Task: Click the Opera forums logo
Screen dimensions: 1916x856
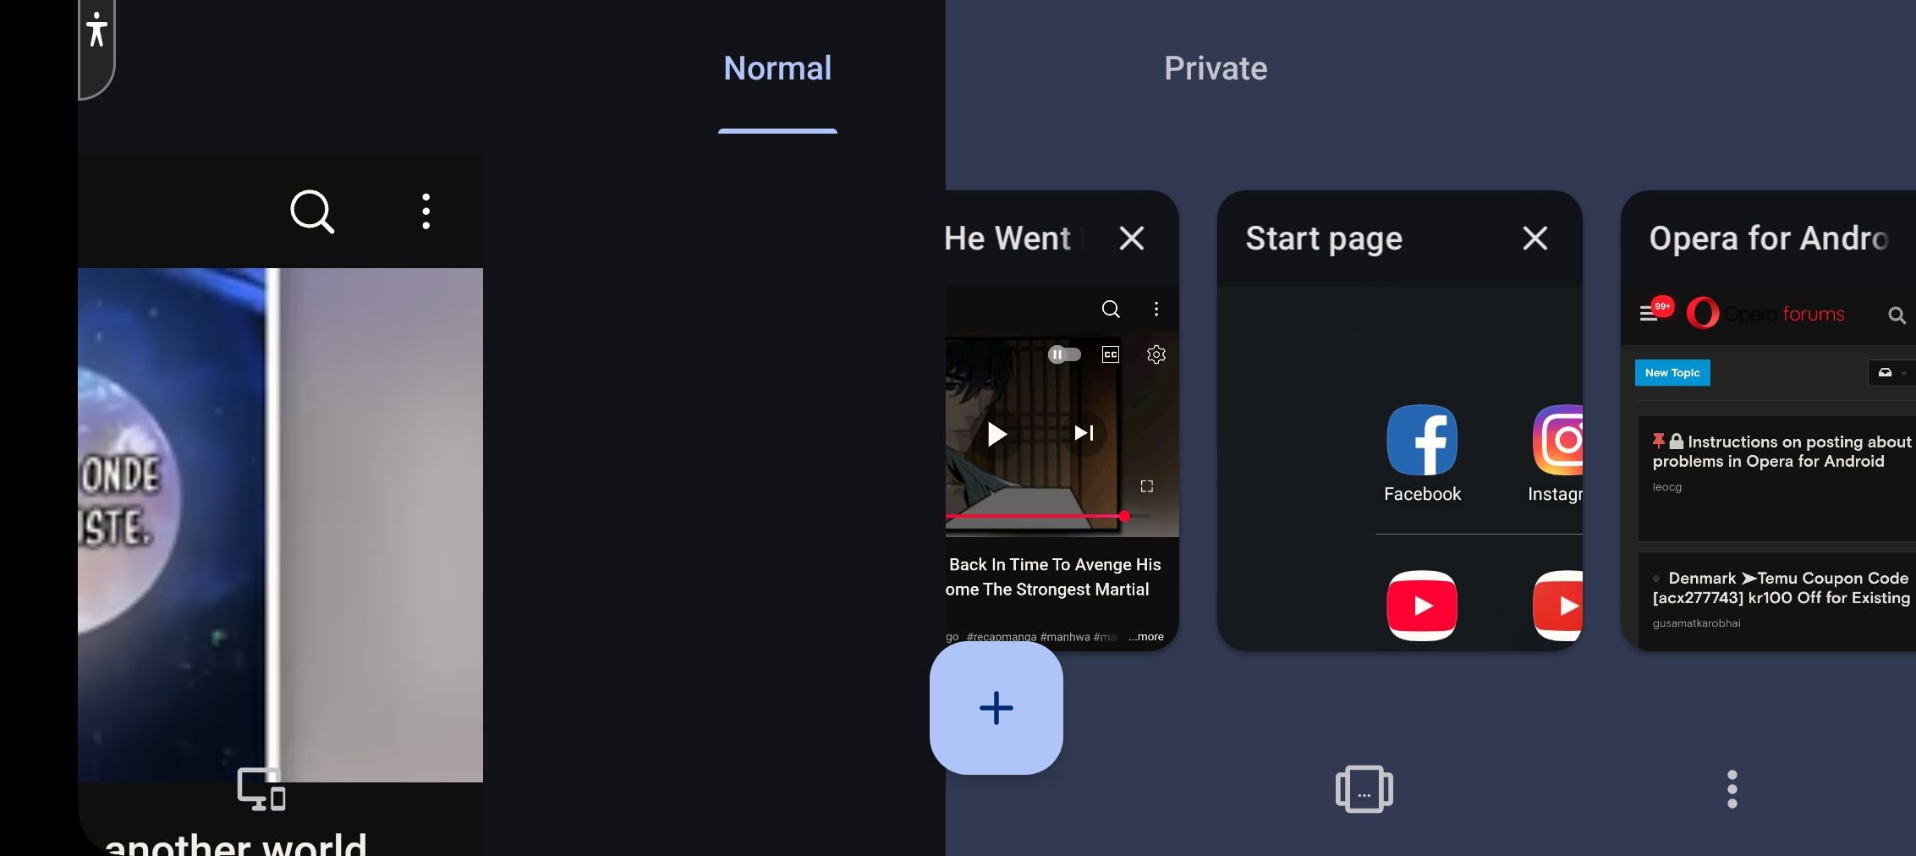Action: pyautogui.click(x=1765, y=314)
